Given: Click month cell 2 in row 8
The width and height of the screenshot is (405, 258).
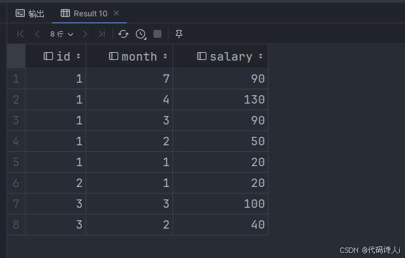Looking at the screenshot, I should (x=129, y=225).
